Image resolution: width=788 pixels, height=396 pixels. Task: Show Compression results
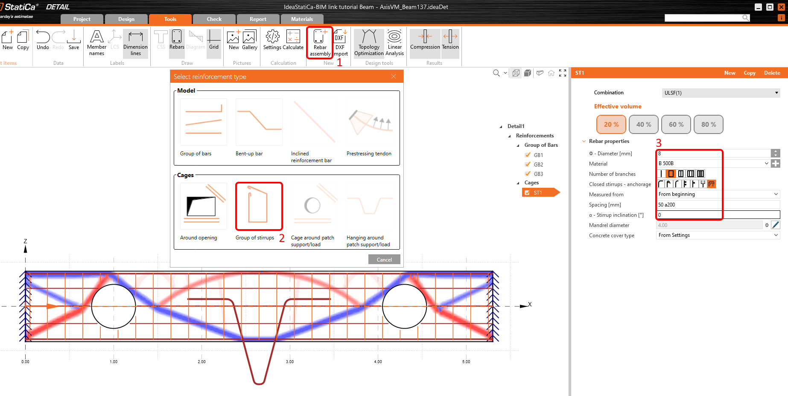click(425, 42)
